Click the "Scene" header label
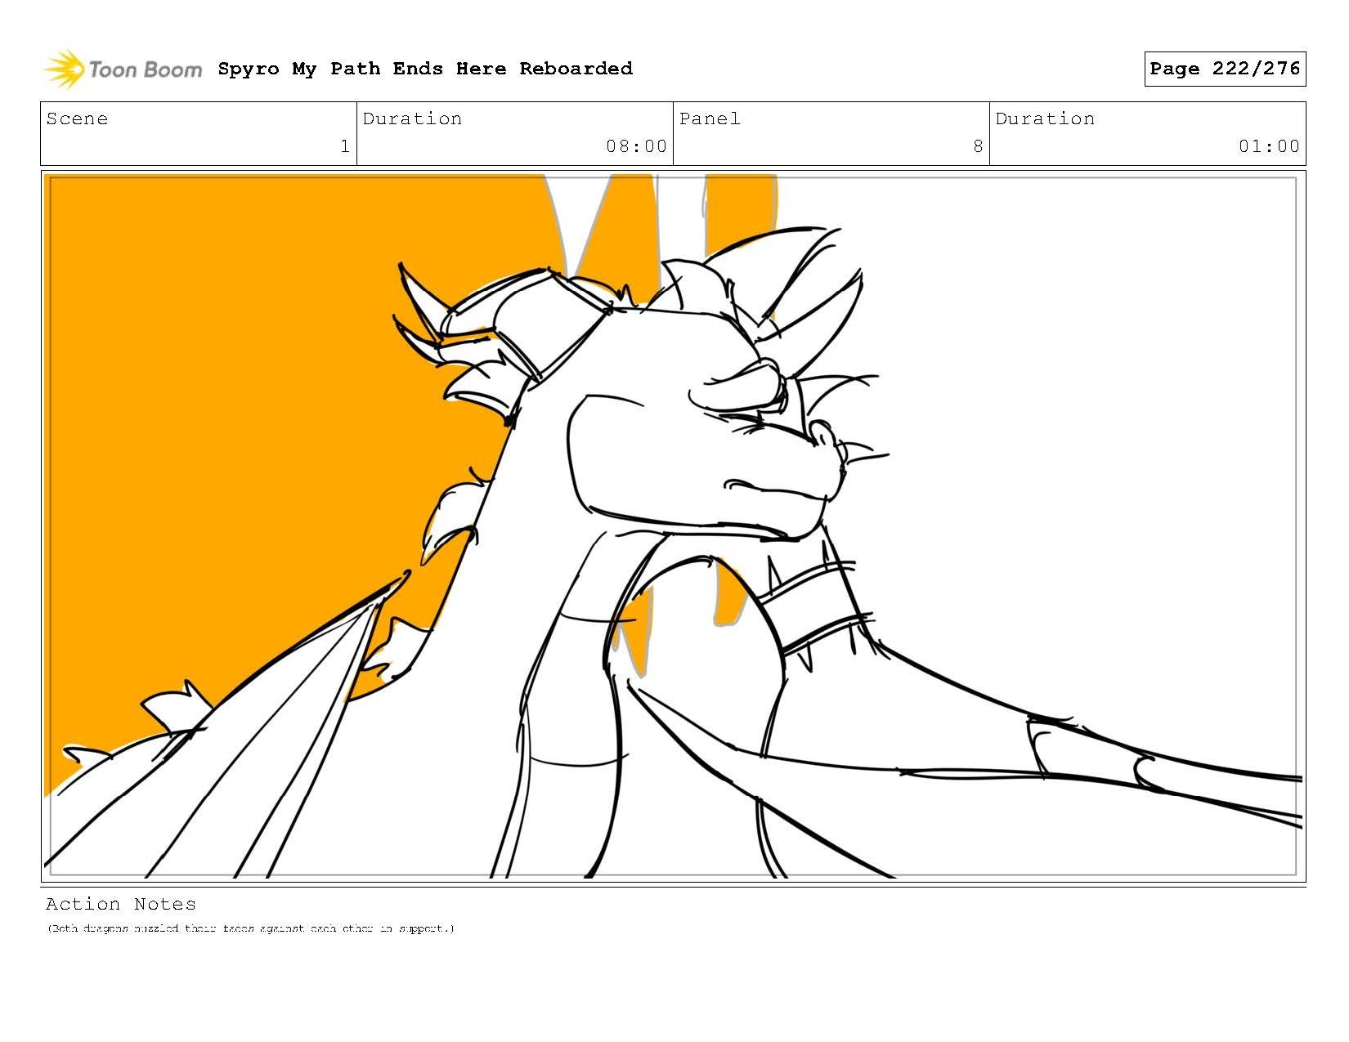The height and width of the screenshot is (1042, 1349). pyautogui.click(x=77, y=119)
